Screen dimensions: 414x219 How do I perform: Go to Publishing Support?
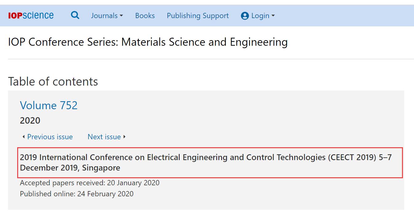click(x=198, y=16)
